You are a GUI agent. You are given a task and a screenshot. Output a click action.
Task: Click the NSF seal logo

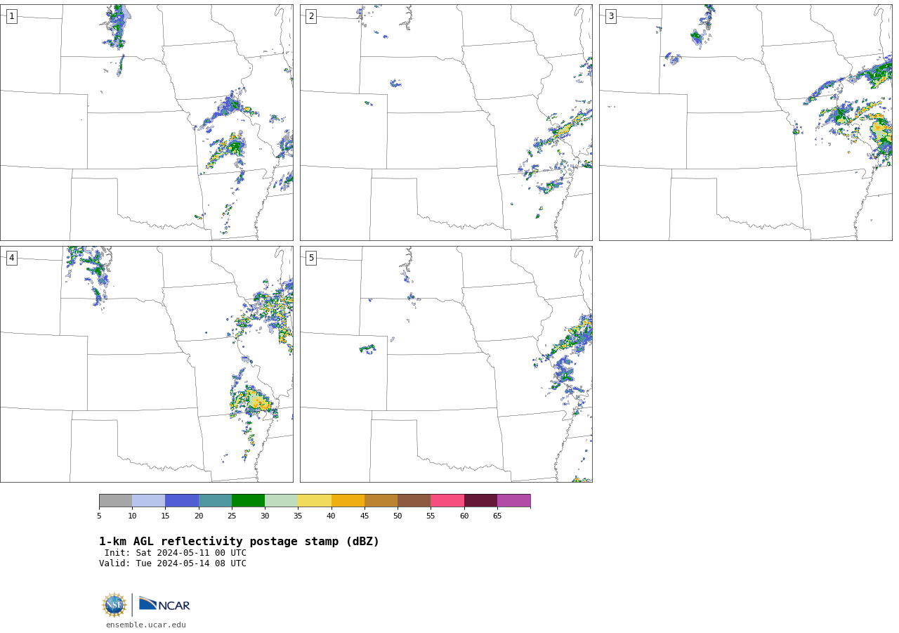(114, 605)
